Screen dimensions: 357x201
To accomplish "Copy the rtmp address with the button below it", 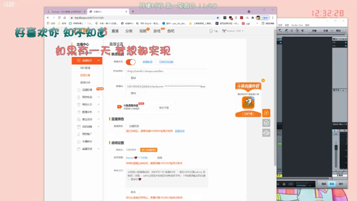I will click(133, 78).
